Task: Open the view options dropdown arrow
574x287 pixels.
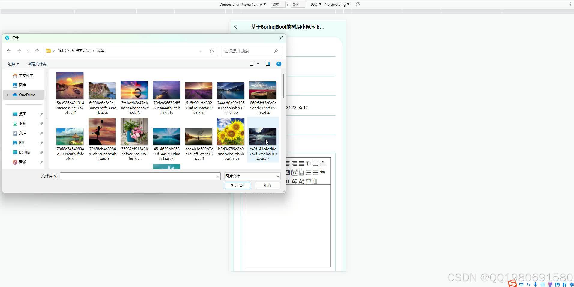Action: click(x=258, y=64)
